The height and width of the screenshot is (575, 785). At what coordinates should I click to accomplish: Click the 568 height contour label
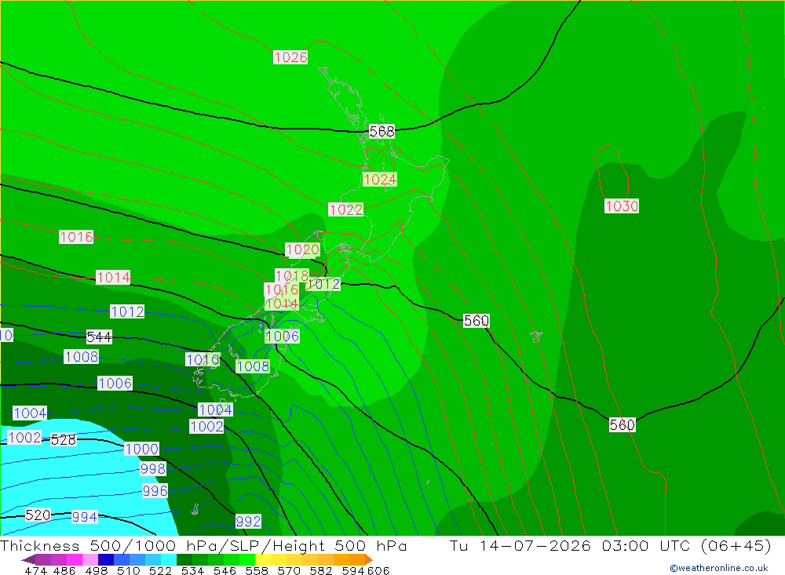point(382,131)
